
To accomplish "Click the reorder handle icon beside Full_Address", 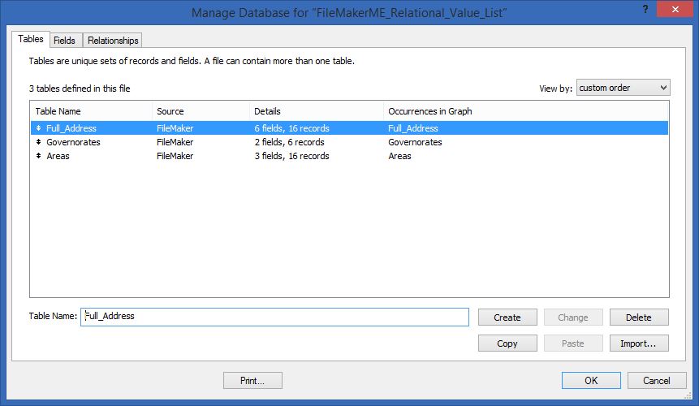I will (x=39, y=128).
